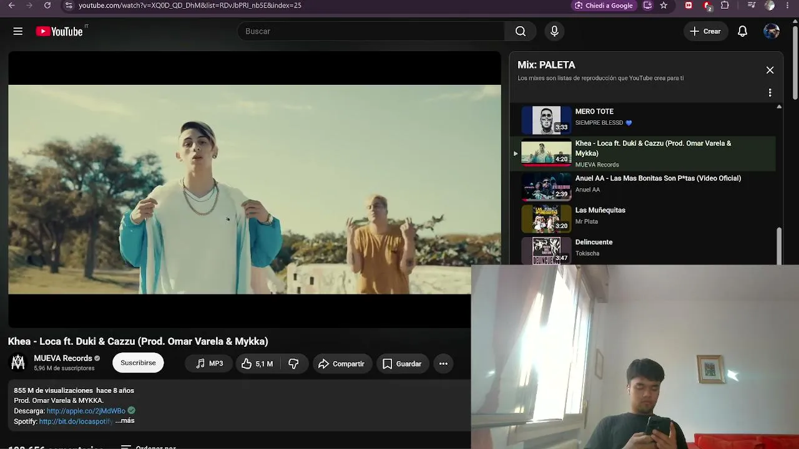Image resolution: width=799 pixels, height=449 pixels.
Task: Click the video player
Action: point(255,190)
